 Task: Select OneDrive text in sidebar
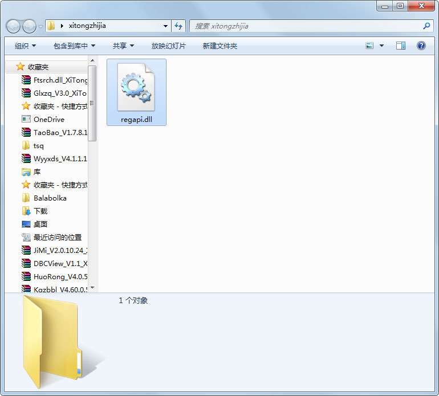click(x=49, y=120)
